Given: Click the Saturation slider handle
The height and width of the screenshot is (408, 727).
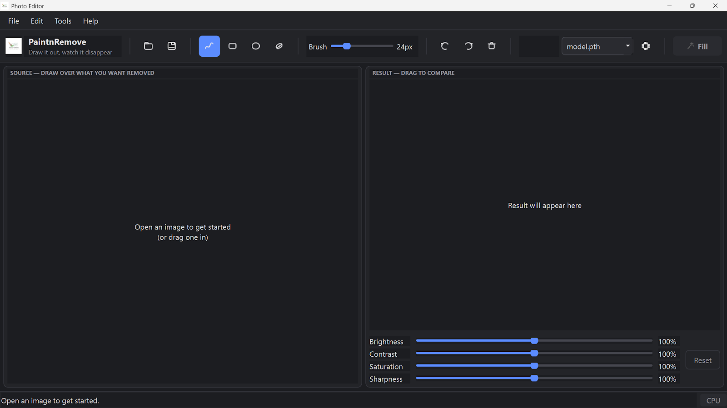Looking at the screenshot, I should pos(534,366).
